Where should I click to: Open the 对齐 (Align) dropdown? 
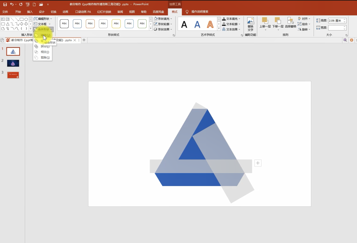click(x=304, y=19)
